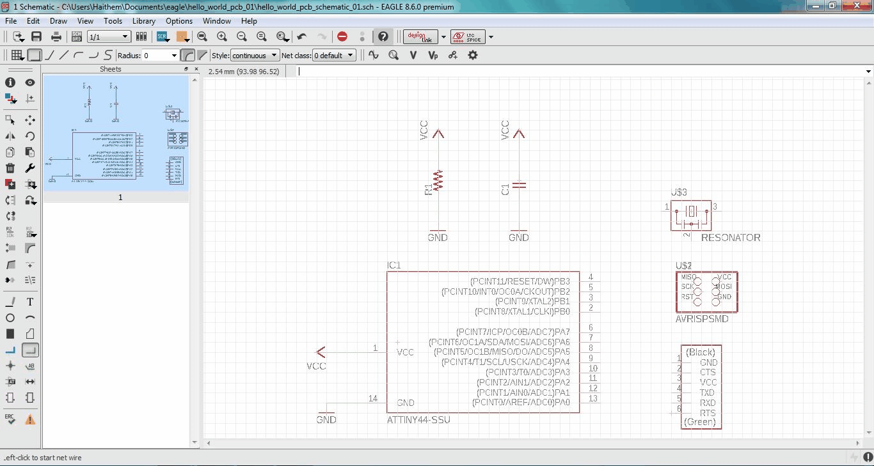
Task: Open the Tools menu
Action: coord(113,20)
